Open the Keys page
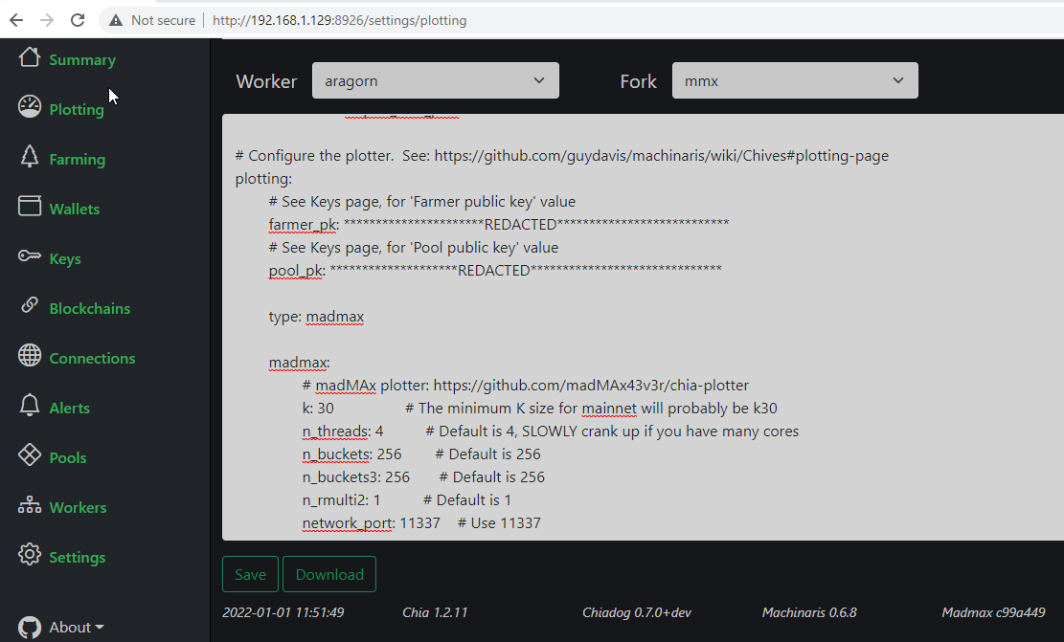Screen dimensions: 1064x642 (x=65, y=259)
